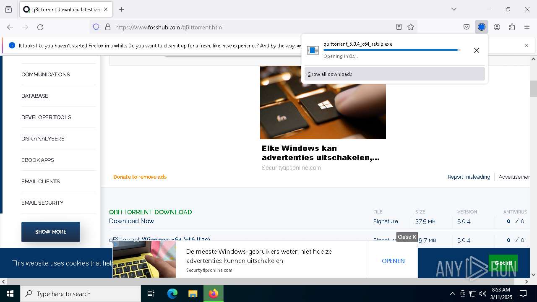537x302 pixels.
Task: Click antivirus result in the 37.5 MB row
Action: pyautogui.click(x=515, y=221)
